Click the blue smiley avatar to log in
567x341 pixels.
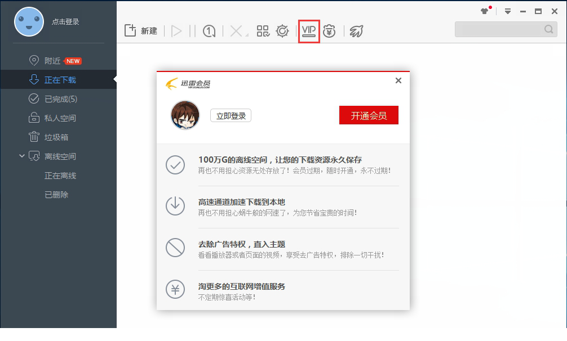[29, 21]
